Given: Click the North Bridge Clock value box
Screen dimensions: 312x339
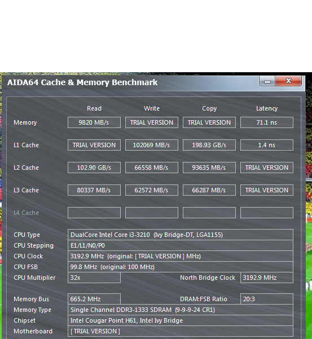Looking at the screenshot, I should pos(267,278).
